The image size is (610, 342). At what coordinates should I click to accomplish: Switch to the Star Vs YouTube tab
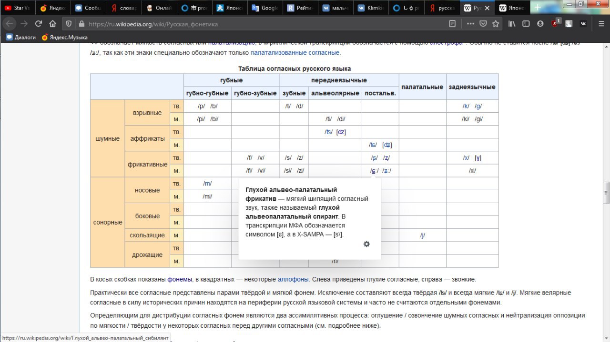coord(18,8)
